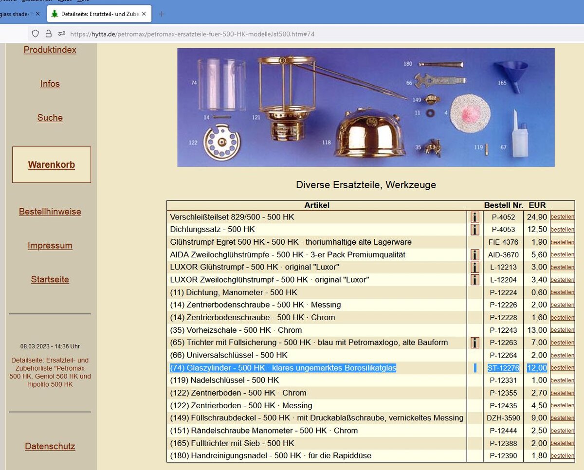Click bestellen for Trichter P-12263
Screen dimensions: 584x470
coord(562,343)
